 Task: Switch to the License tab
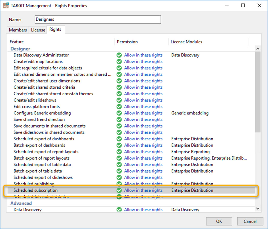38,30
